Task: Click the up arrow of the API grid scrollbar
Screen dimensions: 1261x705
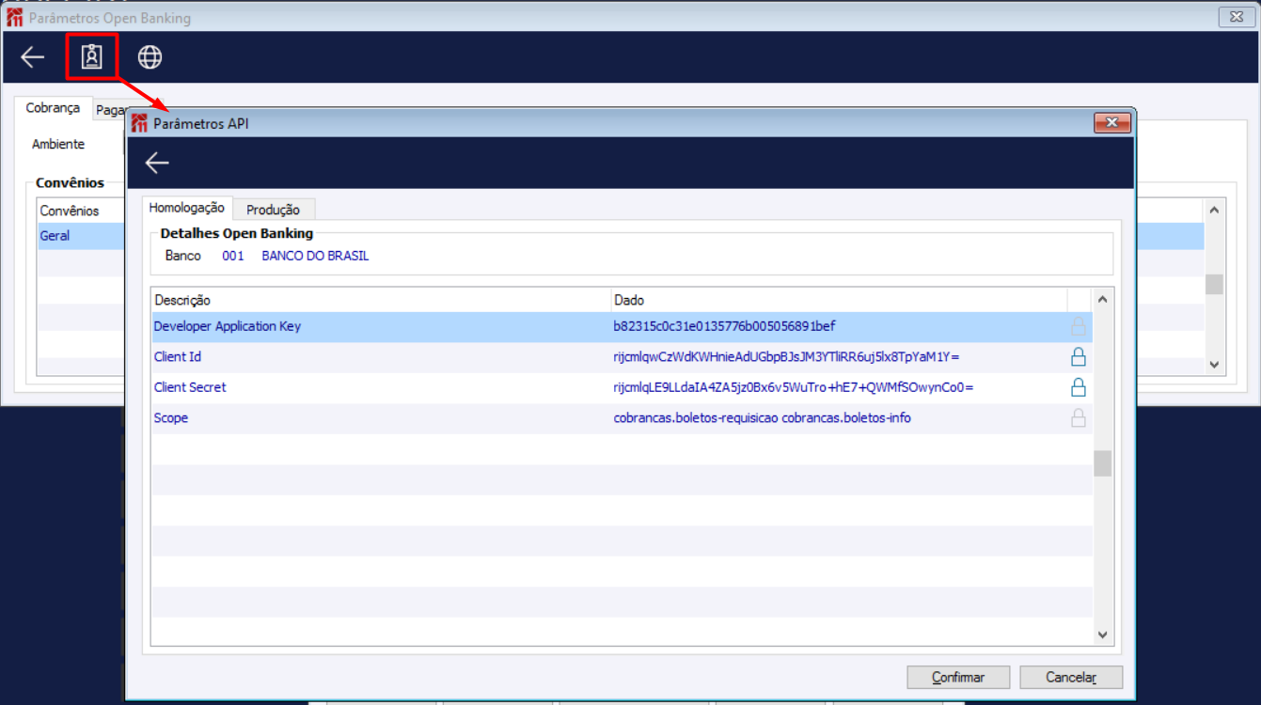Action: (x=1103, y=299)
